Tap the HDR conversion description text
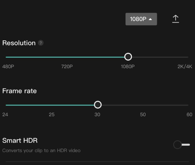The height and width of the screenshot is (165, 195). pos(41,150)
